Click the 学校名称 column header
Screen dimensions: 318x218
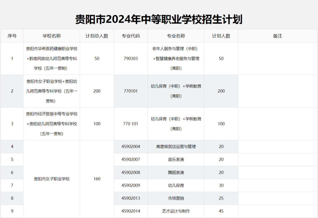(x=52, y=36)
